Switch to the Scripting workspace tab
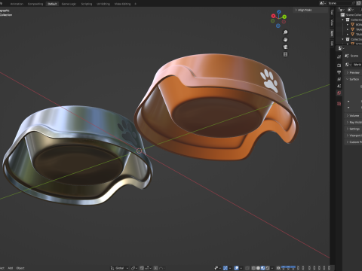Viewport: 362px width, 271px height. (x=87, y=4)
